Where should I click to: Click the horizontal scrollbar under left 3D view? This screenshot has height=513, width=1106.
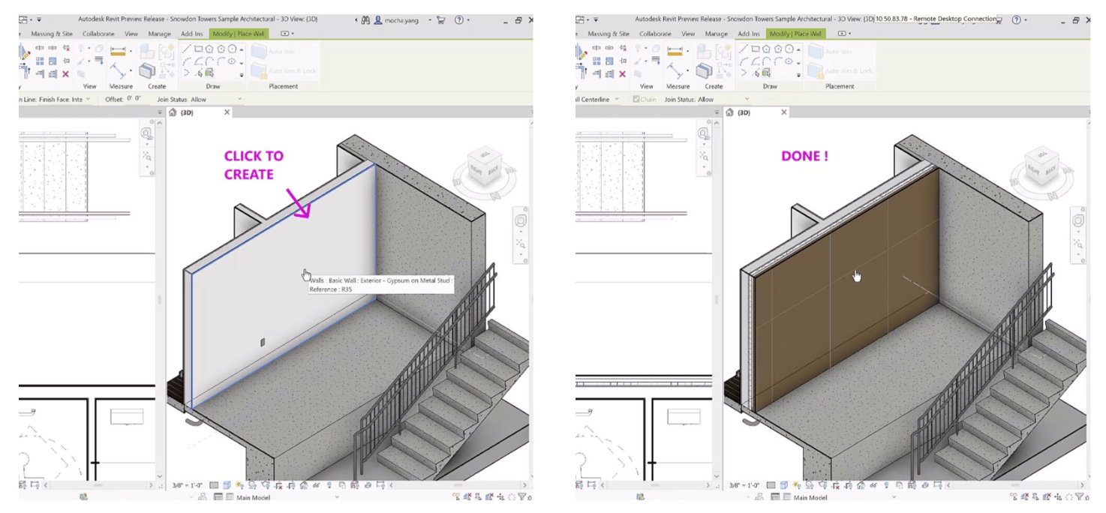point(458,485)
